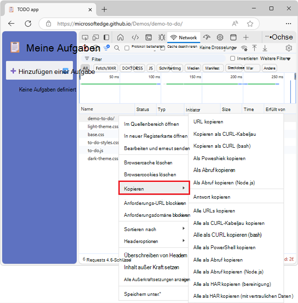Open a new browser tab with plus
The width and height of the screenshot is (298, 303).
104,9
